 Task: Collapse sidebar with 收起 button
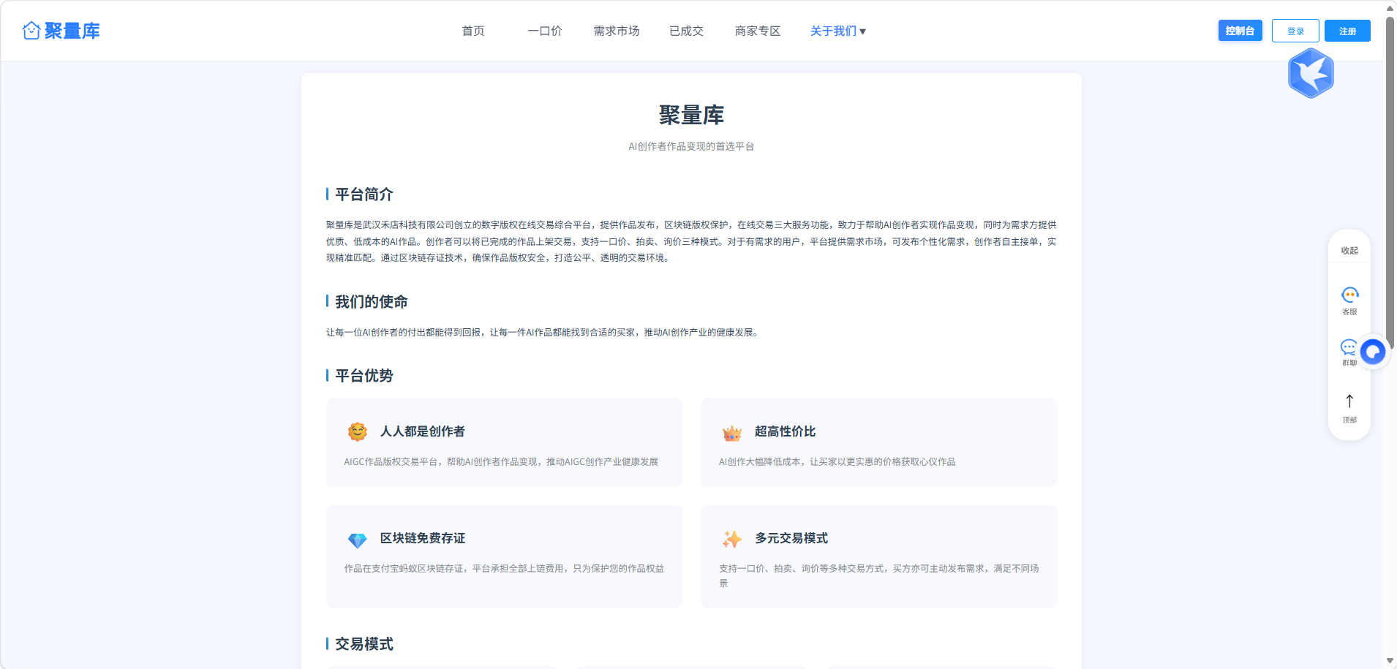(1349, 250)
